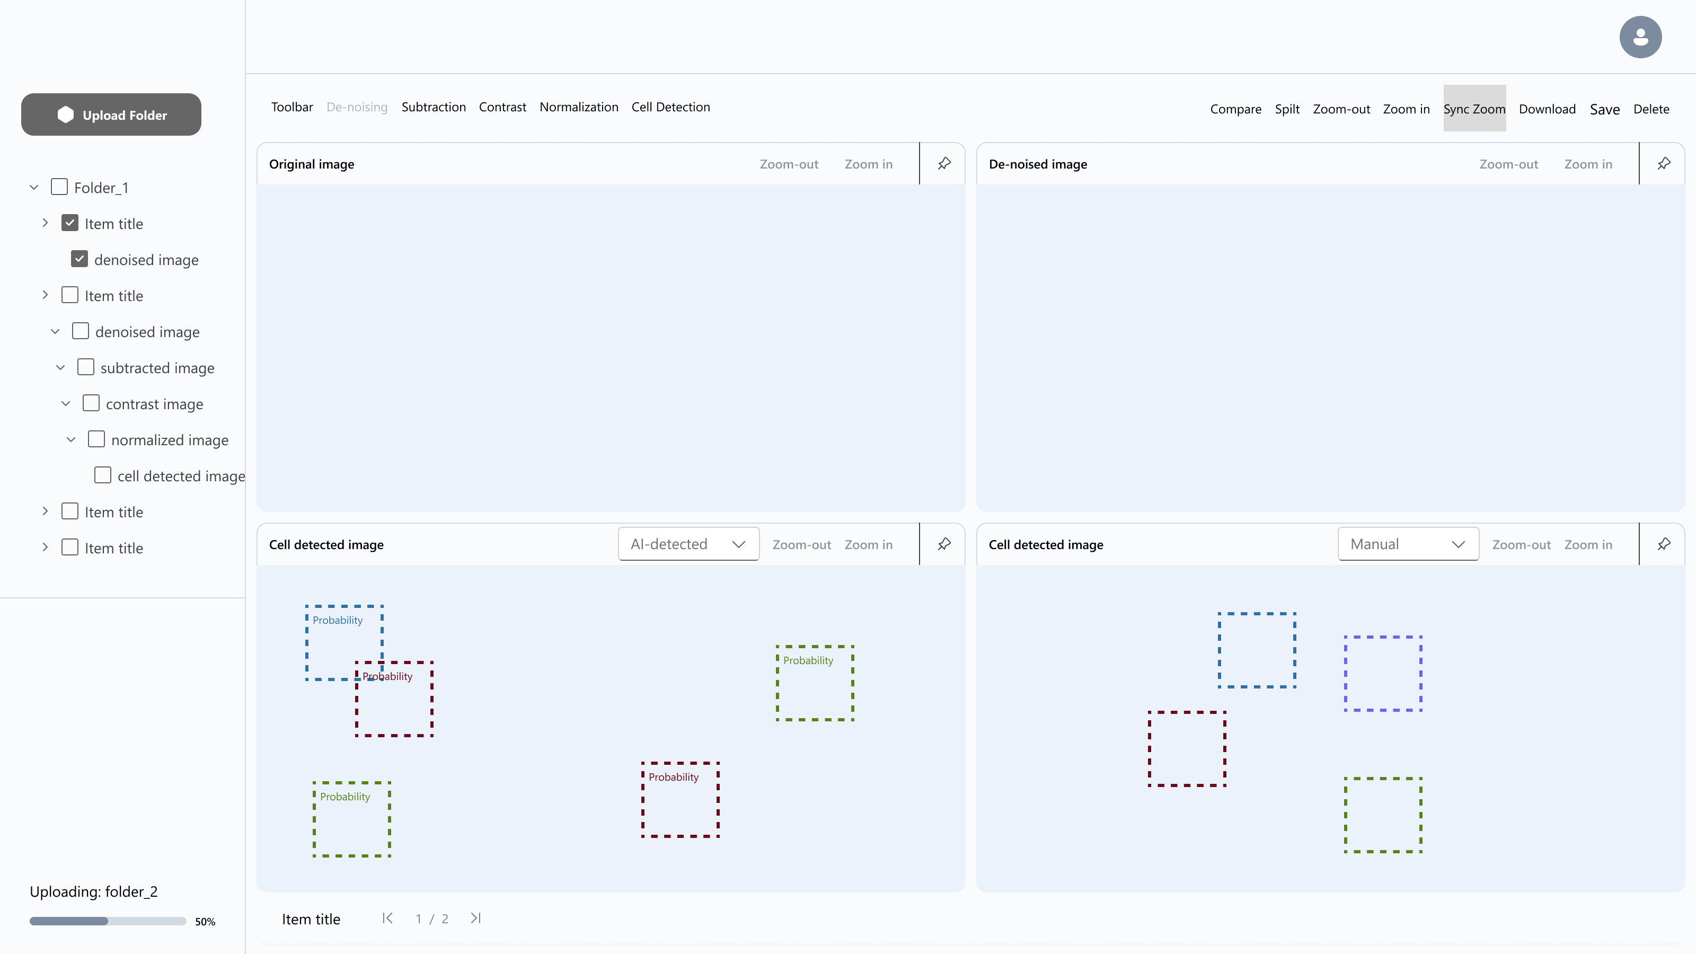Open the Subtraction toolbar item

pyautogui.click(x=433, y=107)
